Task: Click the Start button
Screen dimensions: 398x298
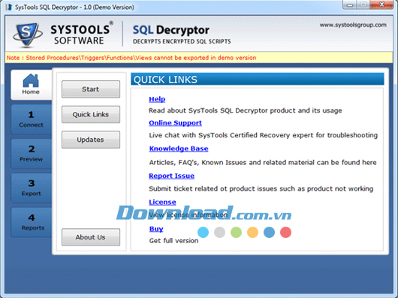Action: tap(91, 89)
